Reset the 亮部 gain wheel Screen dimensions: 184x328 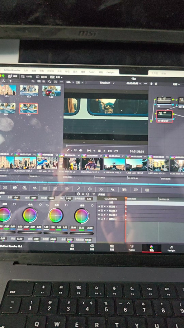(x=66, y=205)
